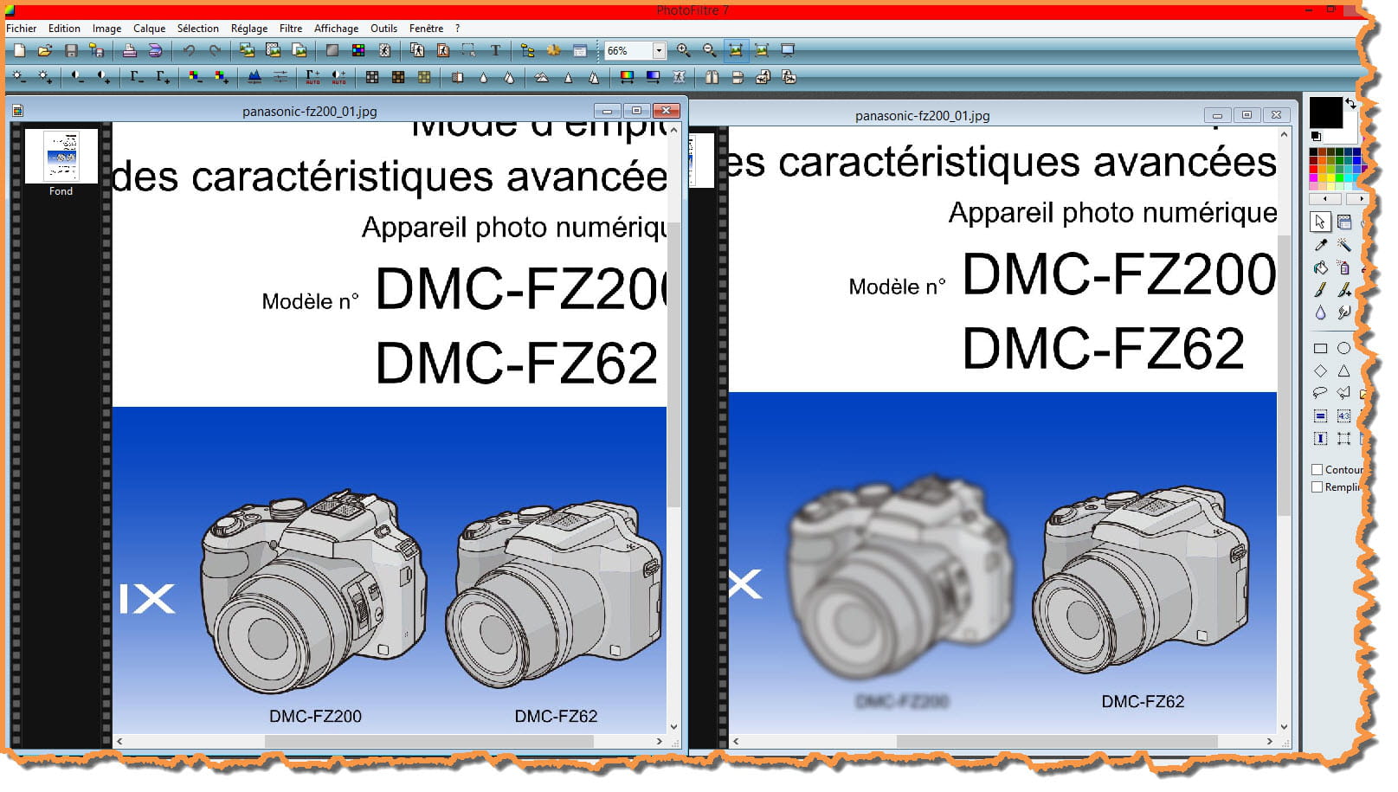This screenshot has height=792, width=1398.
Task: Open the Filtre menu
Action: click(x=291, y=29)
